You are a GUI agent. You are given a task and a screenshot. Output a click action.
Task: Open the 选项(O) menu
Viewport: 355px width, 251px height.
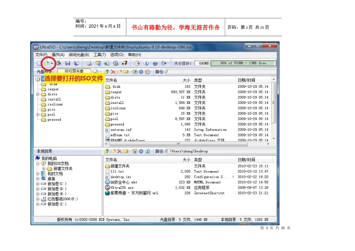(117, 55)
